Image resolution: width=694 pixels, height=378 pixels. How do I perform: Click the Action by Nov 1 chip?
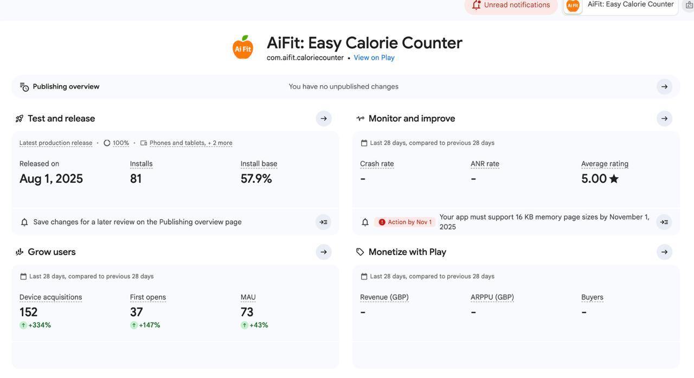[404, 221]
